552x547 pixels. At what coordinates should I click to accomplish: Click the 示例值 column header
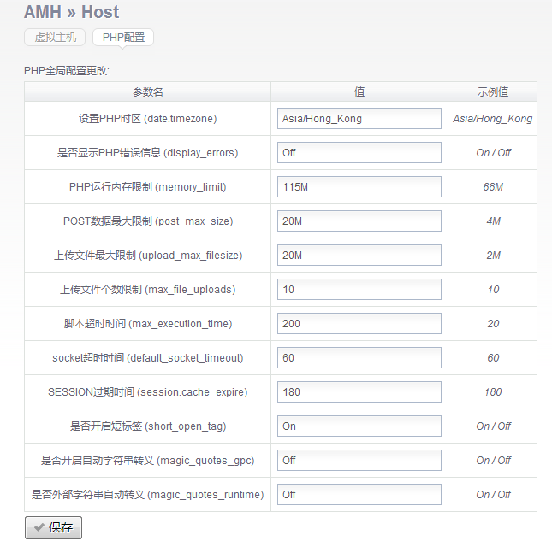(x=492, y=91)
